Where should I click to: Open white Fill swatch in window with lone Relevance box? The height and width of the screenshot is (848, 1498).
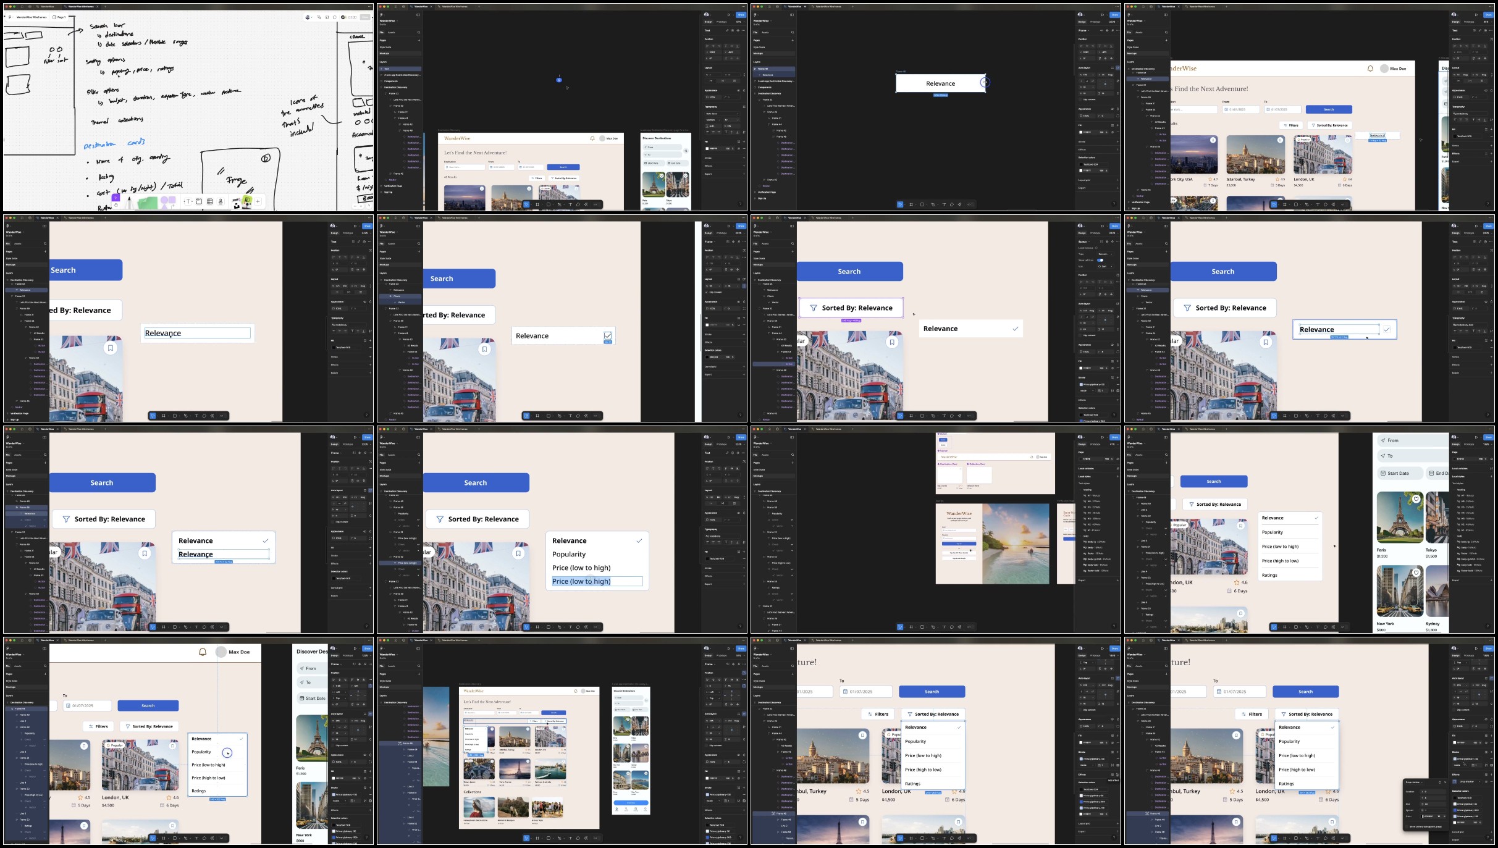click(x=1081, y=132)
